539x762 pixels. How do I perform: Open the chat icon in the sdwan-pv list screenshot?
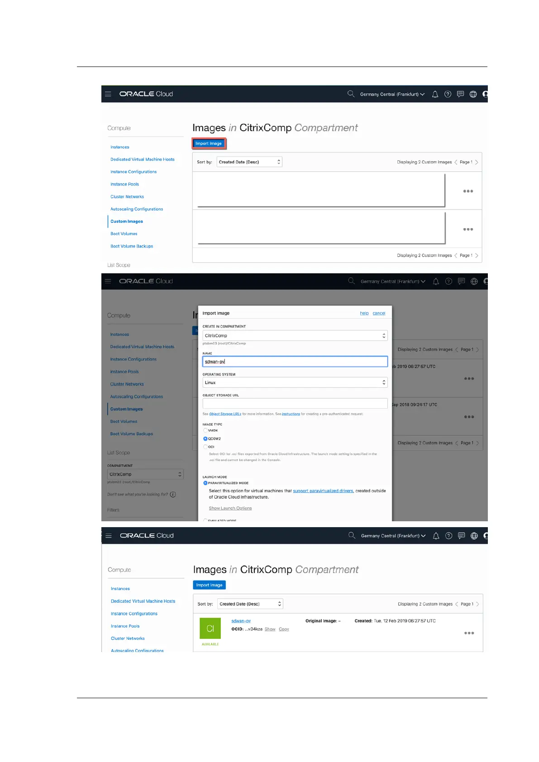coord(461,536)
